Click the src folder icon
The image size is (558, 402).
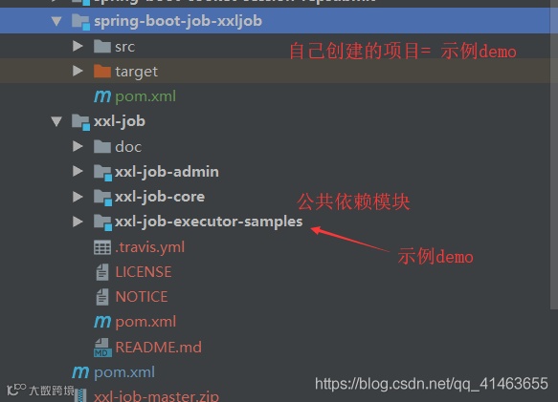pyautogui.click(x=102, y=46)
